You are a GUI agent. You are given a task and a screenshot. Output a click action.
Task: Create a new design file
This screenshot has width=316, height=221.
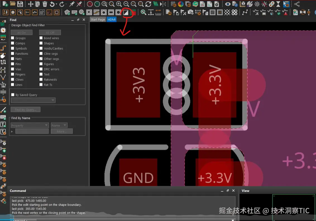(5, 4)
